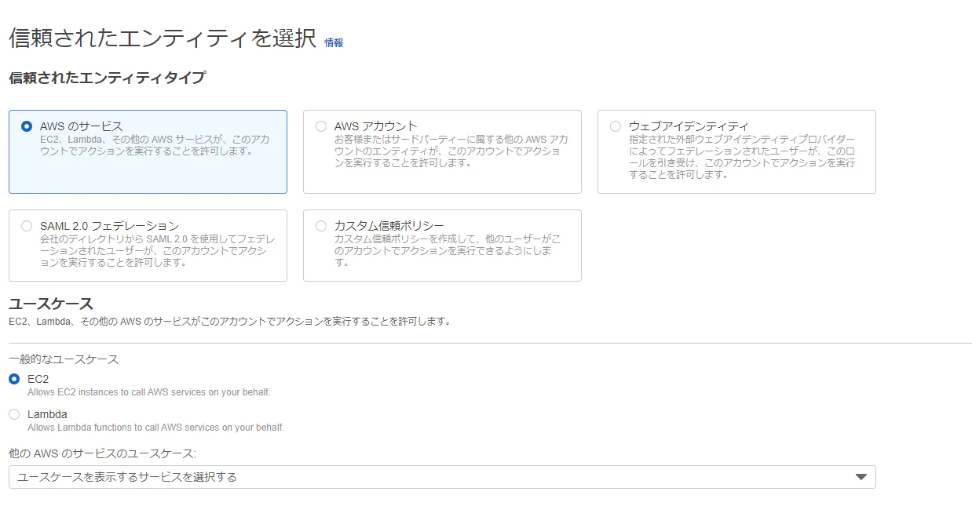
Task: Click the AWS アカウント card description text
Action: [x=451, y=151]
